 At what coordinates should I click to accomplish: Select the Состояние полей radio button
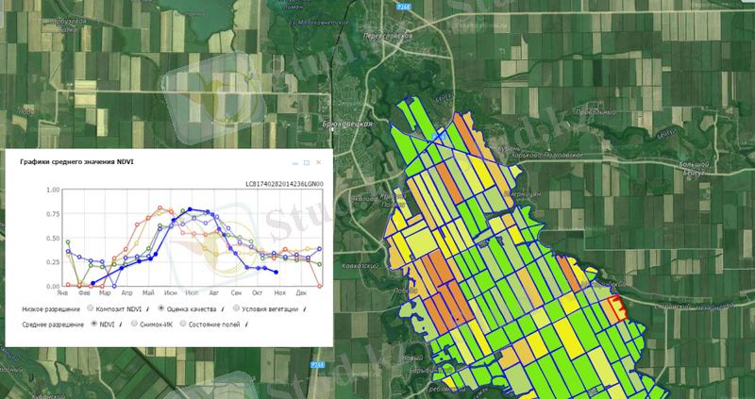pyautogui.click(x=182, y=324)
